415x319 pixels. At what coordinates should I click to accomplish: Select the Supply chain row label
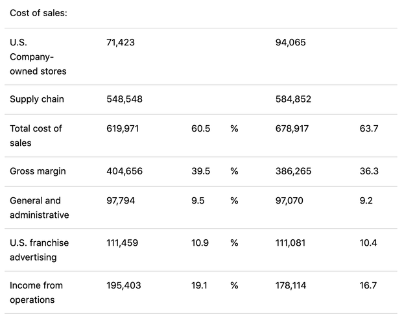tap(37, 99)
